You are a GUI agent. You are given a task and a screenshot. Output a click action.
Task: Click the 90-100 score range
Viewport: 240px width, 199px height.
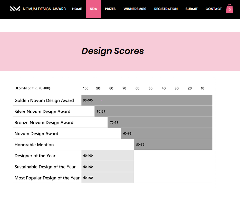pyautogui.click(x=88, y=101)
